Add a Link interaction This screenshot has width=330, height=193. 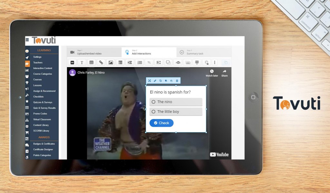click(x=101, y=62)
